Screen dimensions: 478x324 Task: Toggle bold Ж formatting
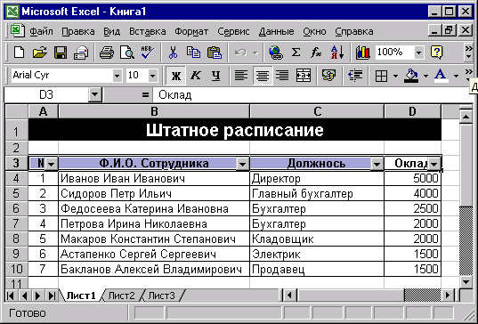pos(176,76)
